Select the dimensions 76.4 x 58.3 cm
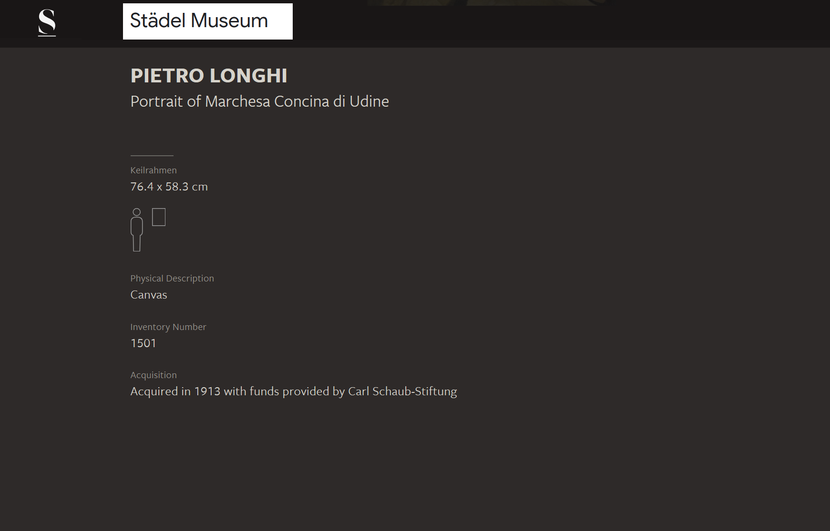The width and height of the screenshot is (830, 531). point(169,187)
